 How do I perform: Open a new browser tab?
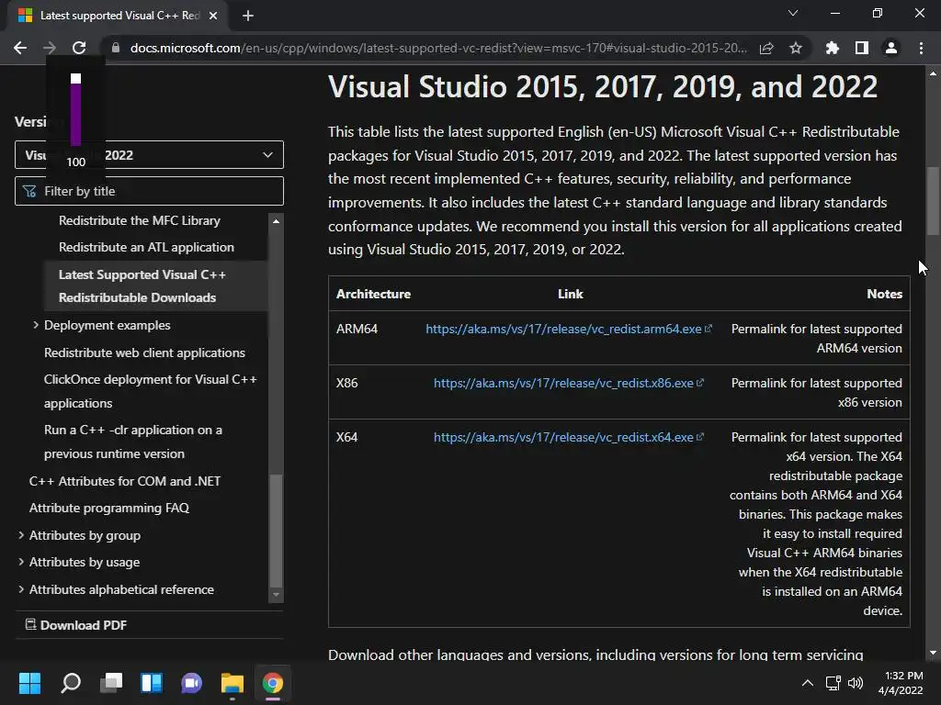coord(248,16)
